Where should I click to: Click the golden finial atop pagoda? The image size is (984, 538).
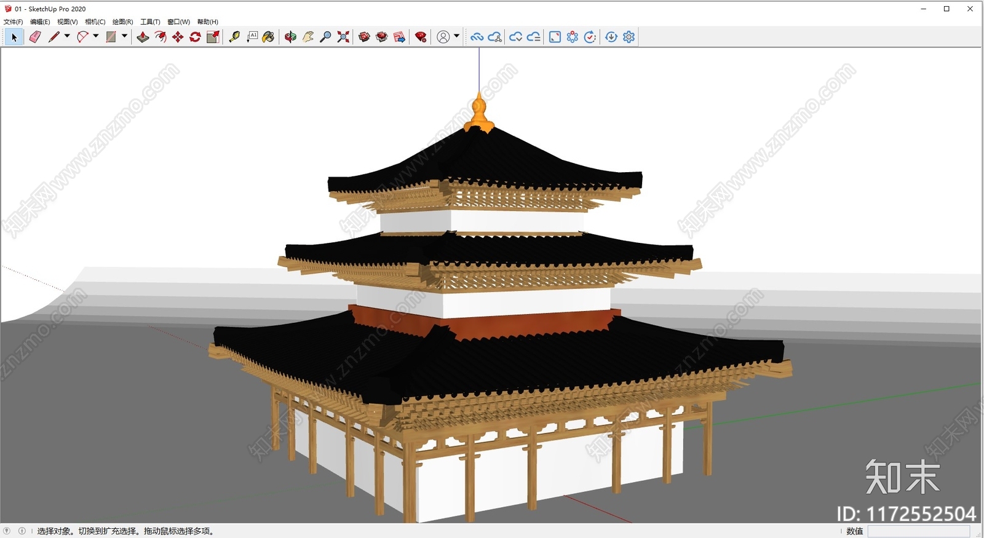click(479, 114)
